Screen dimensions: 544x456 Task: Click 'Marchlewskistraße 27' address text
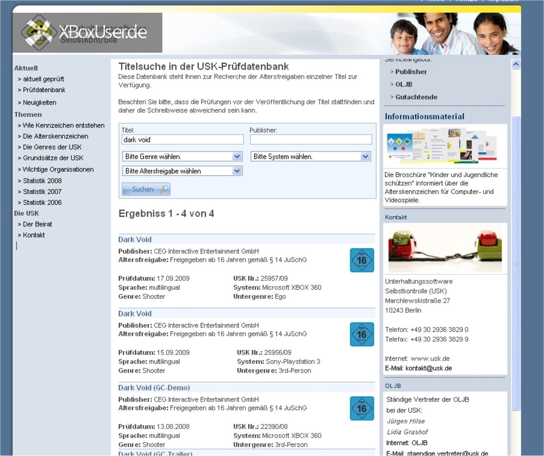[417, 301]
